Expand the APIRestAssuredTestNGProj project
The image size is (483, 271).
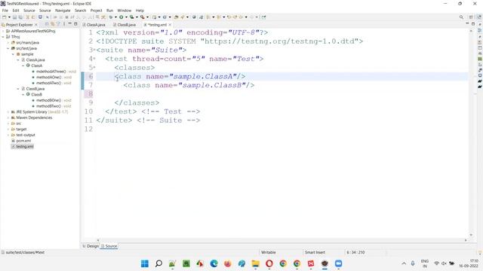coord(3,31)
